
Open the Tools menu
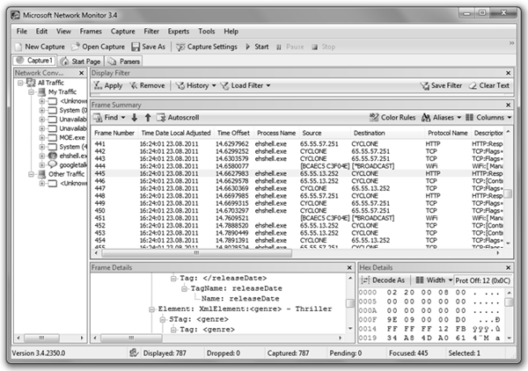coord(207,32)
